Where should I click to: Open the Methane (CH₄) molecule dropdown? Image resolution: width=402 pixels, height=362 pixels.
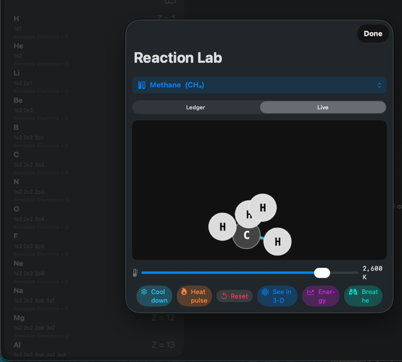259,85
